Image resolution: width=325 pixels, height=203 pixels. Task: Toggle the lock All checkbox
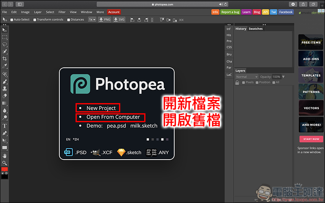click(x=274, y=82)
